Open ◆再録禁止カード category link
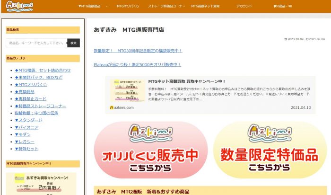This screenshot has width=331, height=195. click(x=30, y=99)
